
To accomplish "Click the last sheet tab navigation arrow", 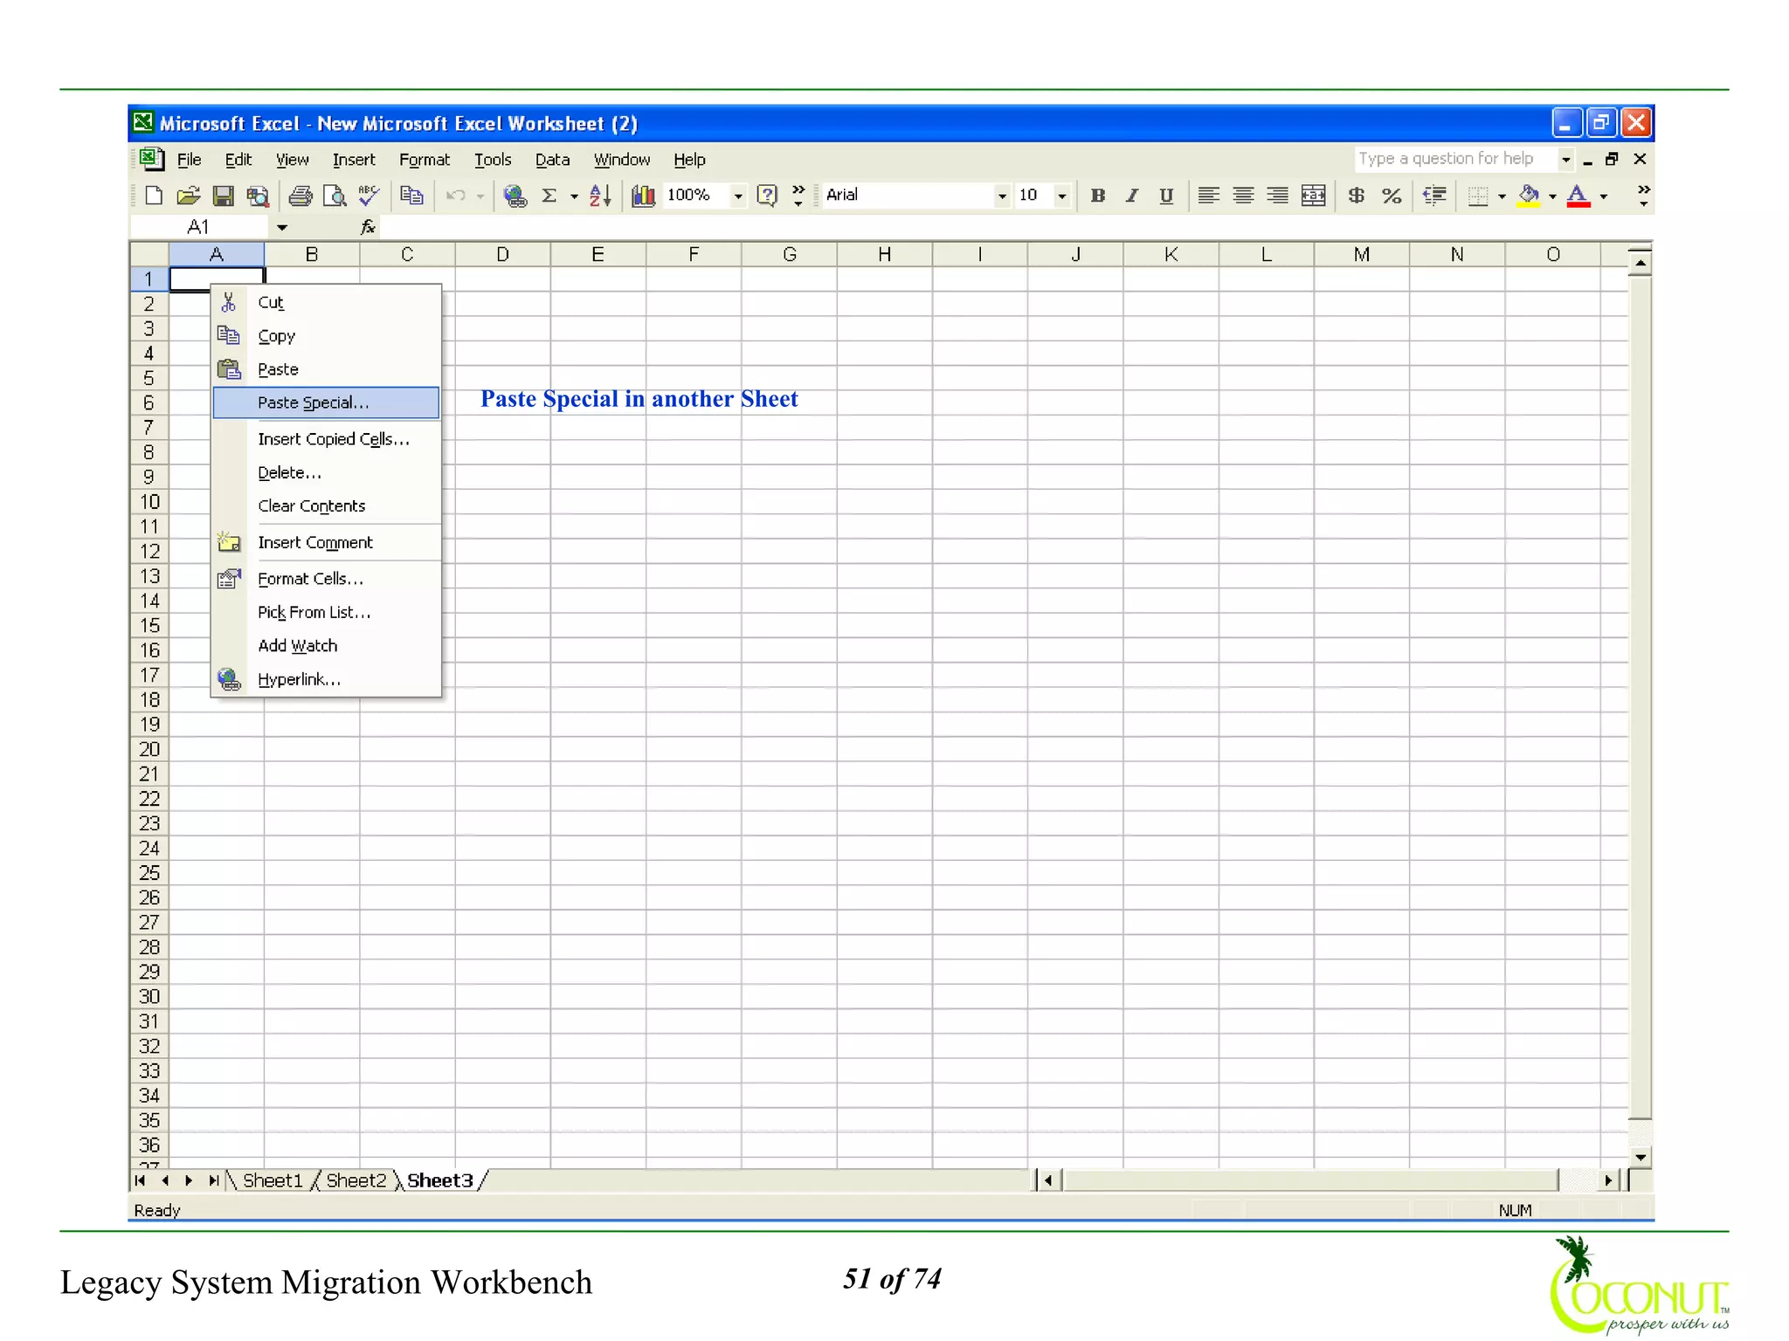I will (x=213, y=1180).
